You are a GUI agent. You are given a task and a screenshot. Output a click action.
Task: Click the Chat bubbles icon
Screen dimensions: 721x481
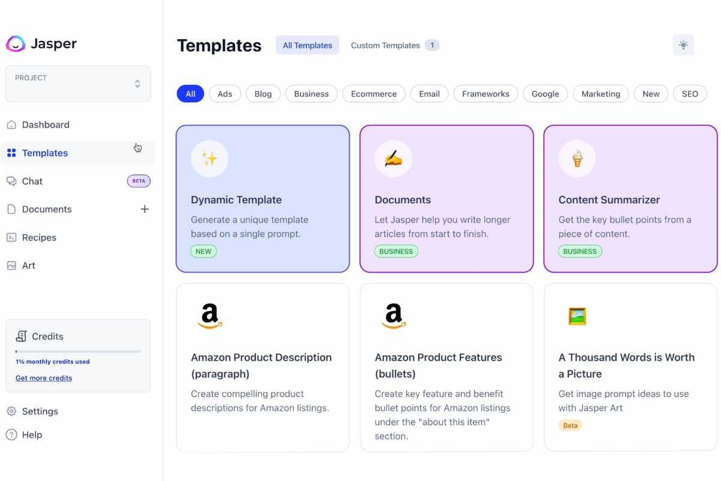tap(11, 181)
